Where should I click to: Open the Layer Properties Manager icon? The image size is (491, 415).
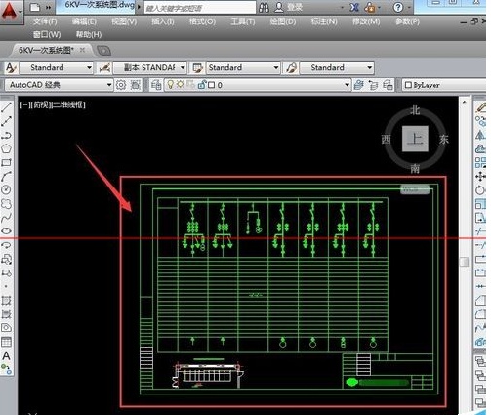click(156, 85)
